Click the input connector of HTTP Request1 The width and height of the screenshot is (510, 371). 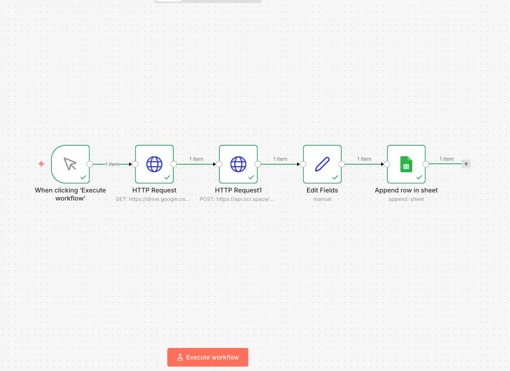tap(218, 164)
